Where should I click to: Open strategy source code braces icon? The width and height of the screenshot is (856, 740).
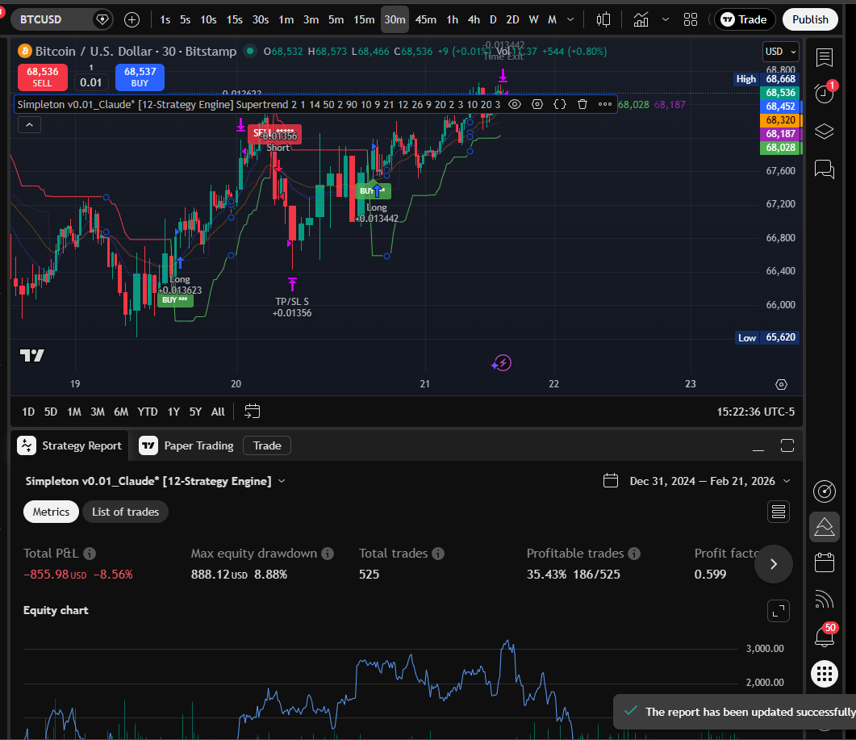[x=559, y=104]
